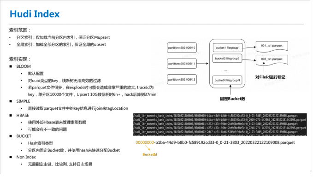313x177 pixels.
Task: Click the '001_ts1.parquet' file shape
Action: click(272, 46)
